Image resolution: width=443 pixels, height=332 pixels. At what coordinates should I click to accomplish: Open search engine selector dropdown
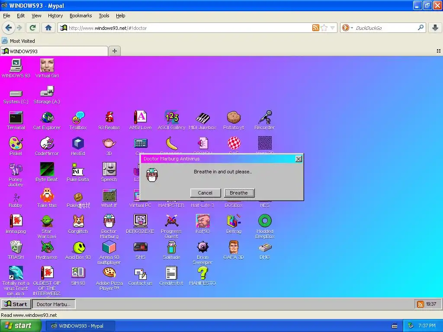pyautogui.click(x=347, y=28)
